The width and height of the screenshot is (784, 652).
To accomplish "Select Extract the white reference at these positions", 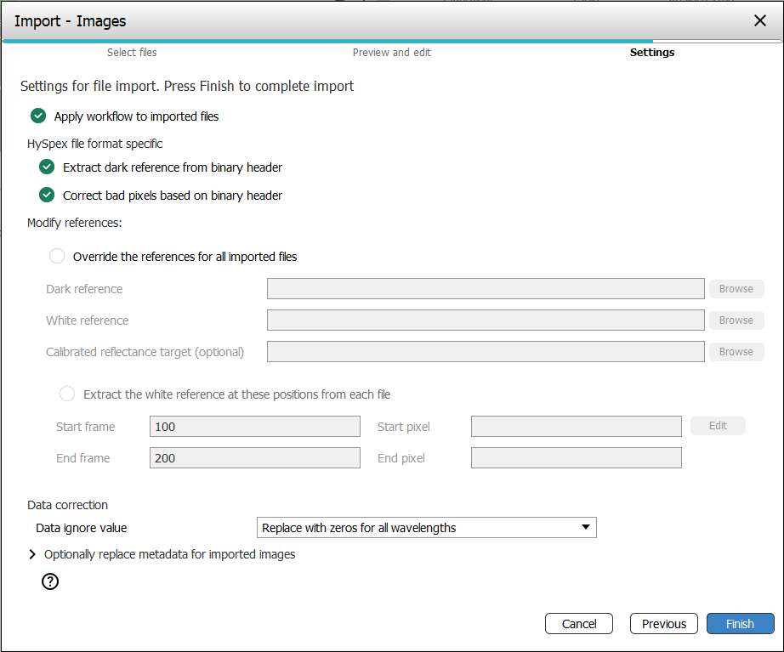I will (x=67, y=394).
